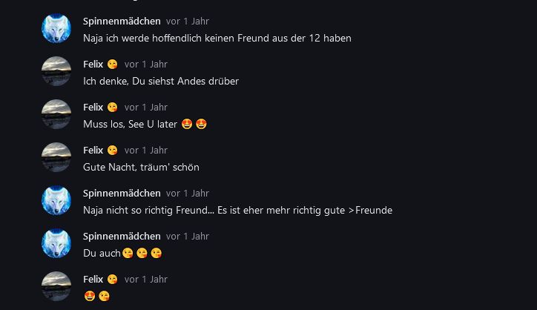Click the timestamp of the 'Muss los' message
The height and width of the screenshot is (310, 537).
tap(146, 108)
